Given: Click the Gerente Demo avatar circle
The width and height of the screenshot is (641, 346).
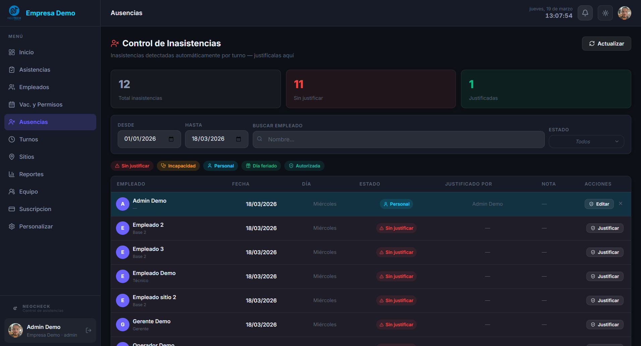Looking at the screenshot, I should [x=123, y=325].
